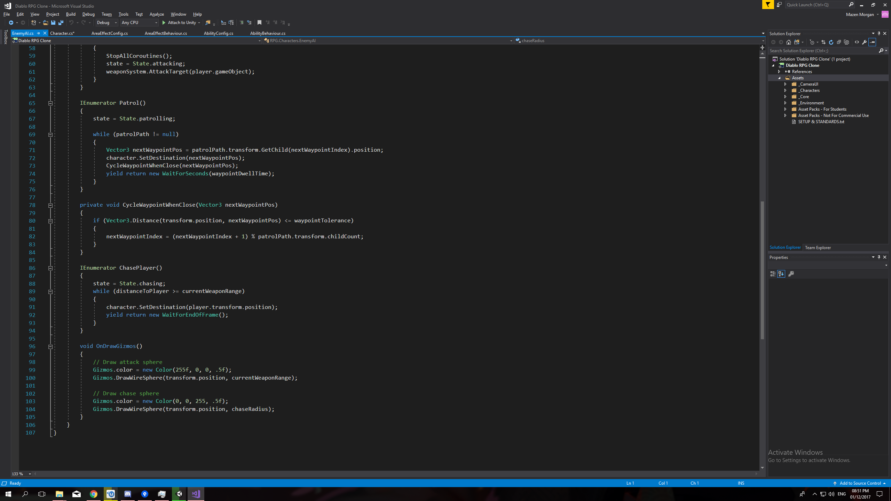Click the editor vertical scrollbar thumb
Image resolution: width=891 pixels, height=501 pixels.
point(762,270)
